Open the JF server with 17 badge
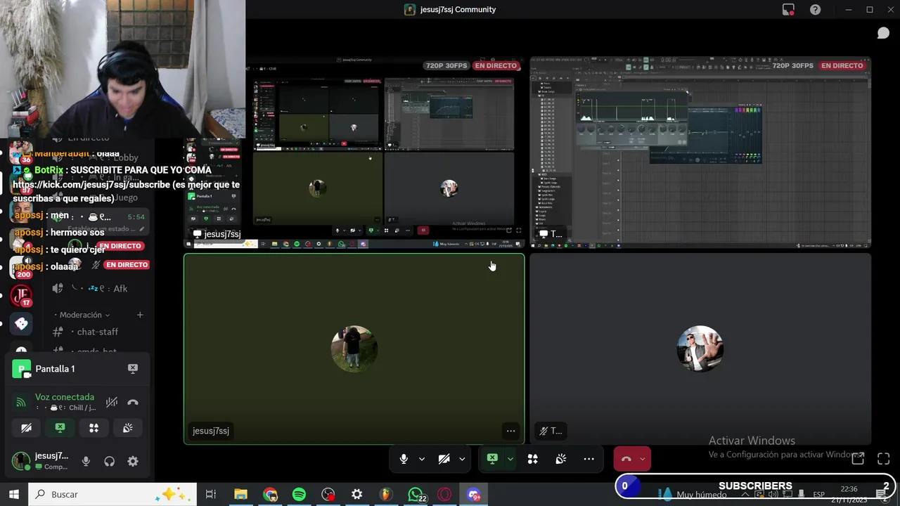Image resolution: width=900 pixels, height=506 pixels. pos(21,294)
